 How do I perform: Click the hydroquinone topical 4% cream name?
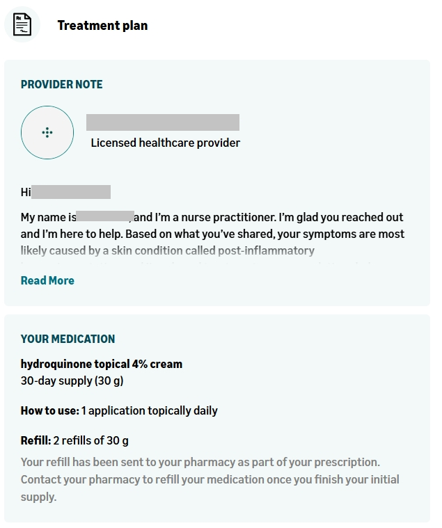click(102, 364)
